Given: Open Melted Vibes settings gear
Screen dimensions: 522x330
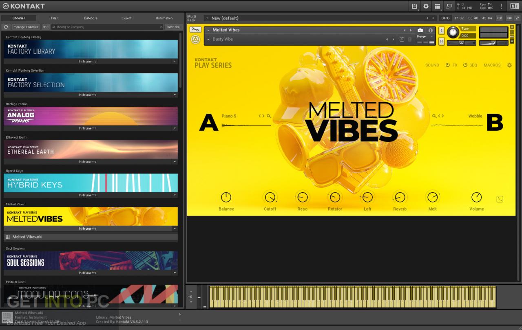Looking at the screenshot, I should click(509, 65).
